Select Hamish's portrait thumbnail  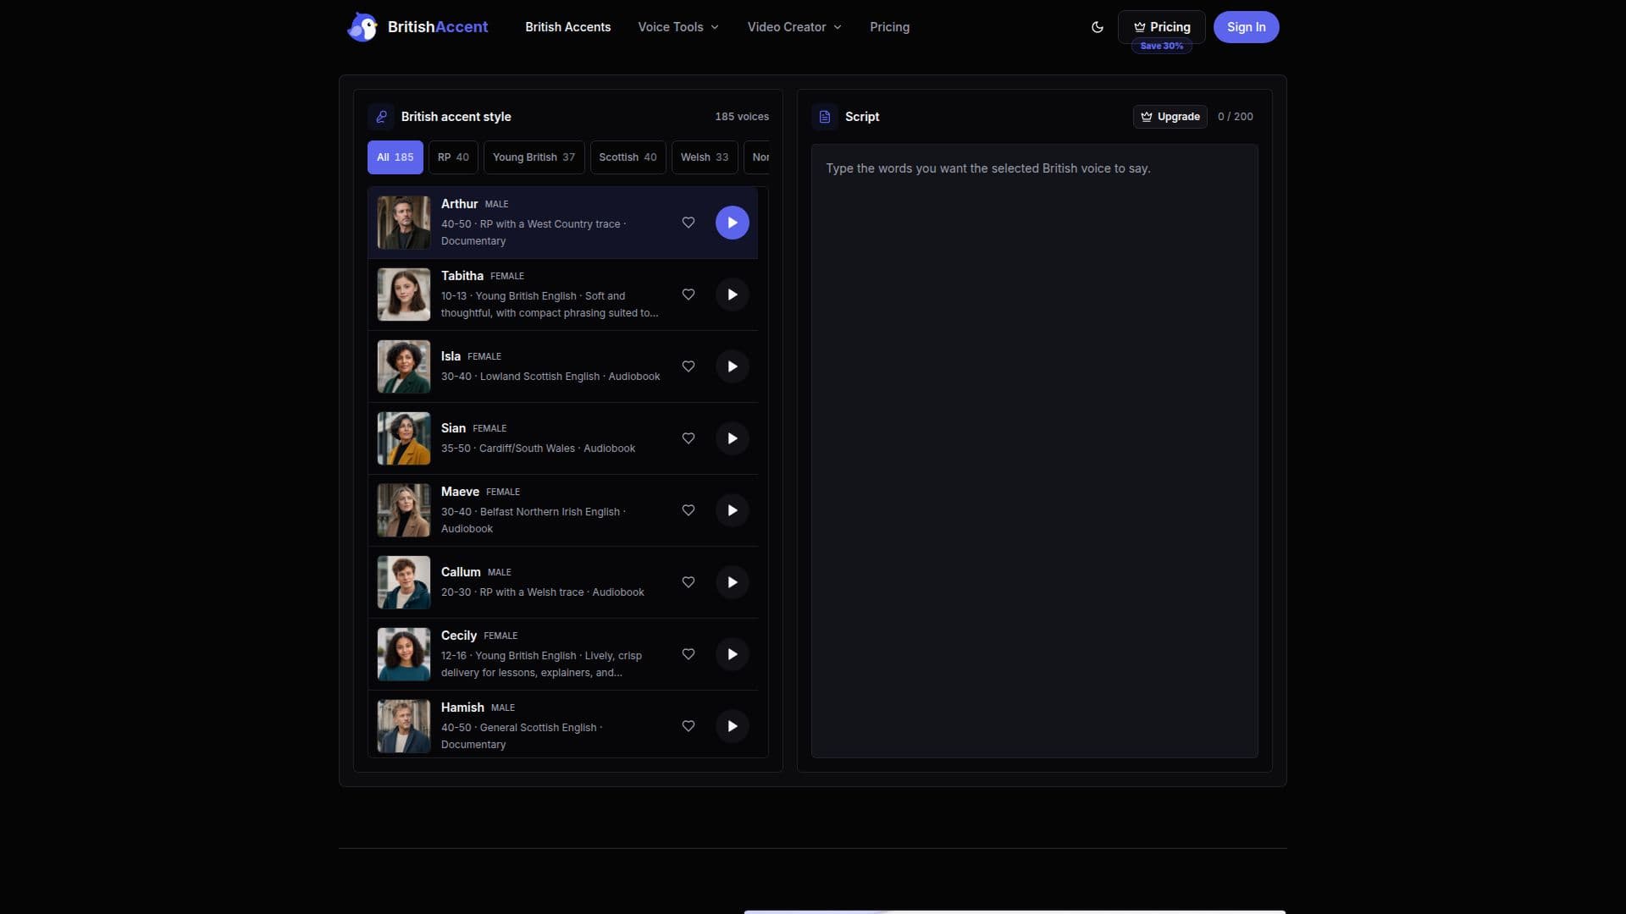point(404,726)
